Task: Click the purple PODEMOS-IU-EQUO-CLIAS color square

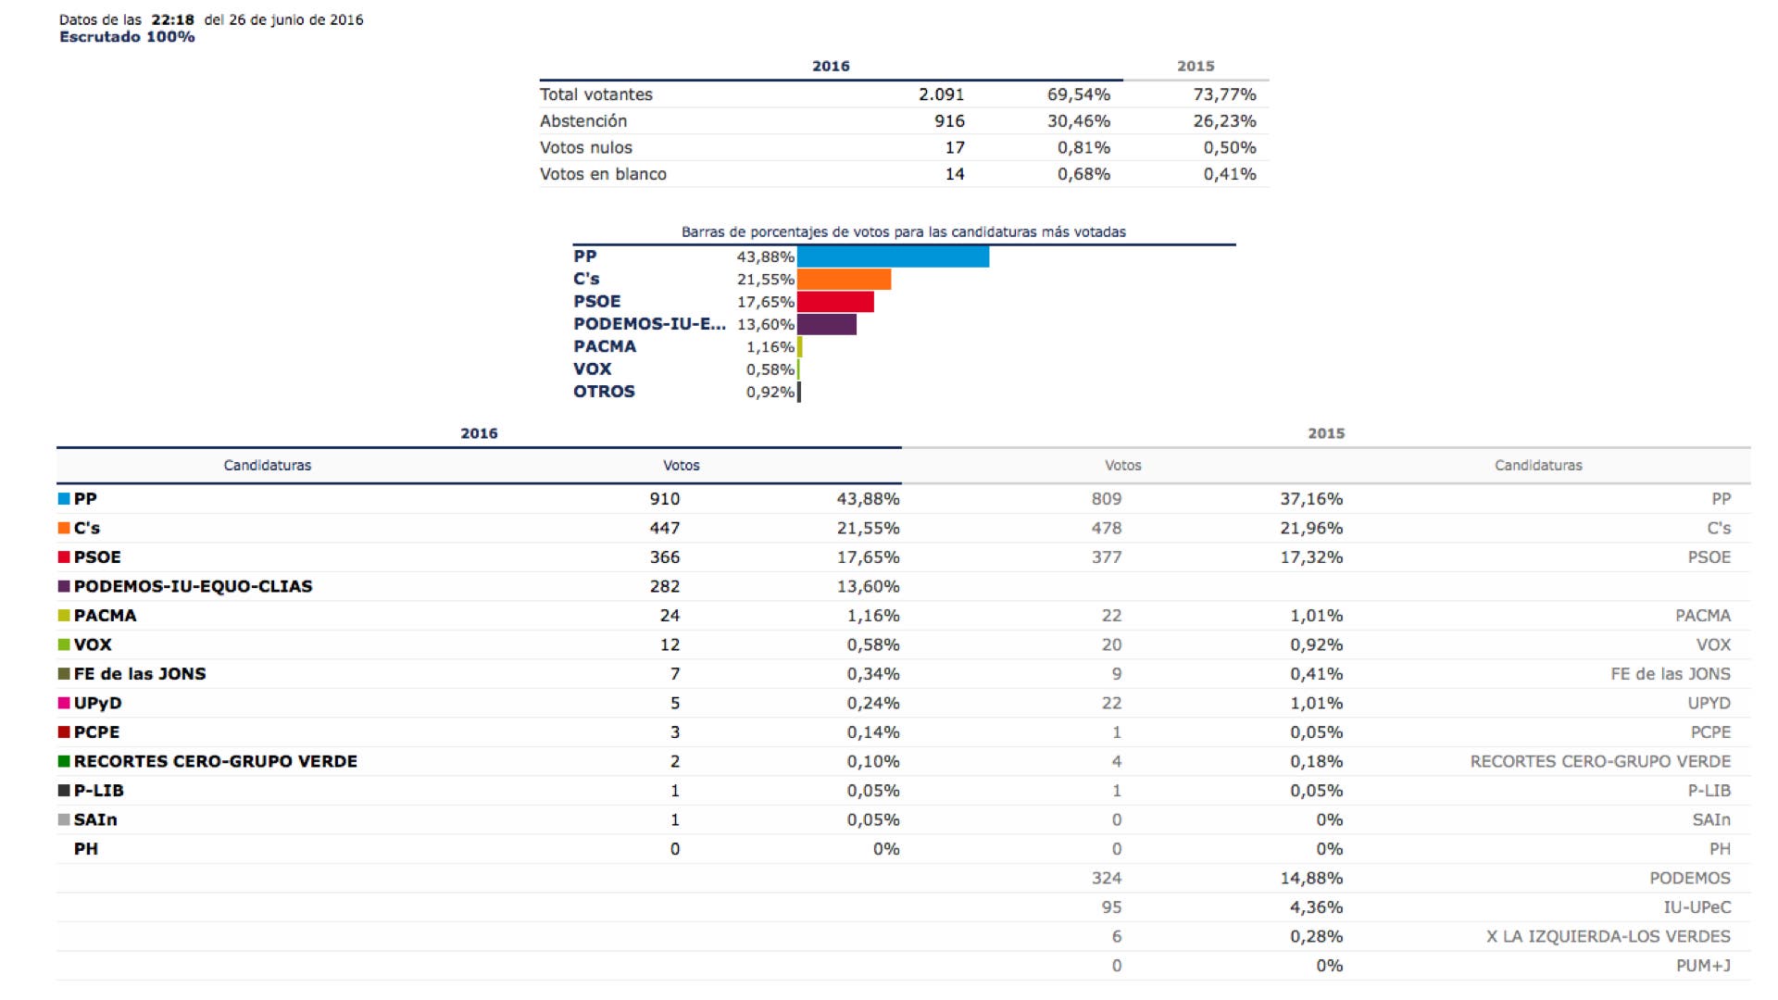Action: [64, 586]
